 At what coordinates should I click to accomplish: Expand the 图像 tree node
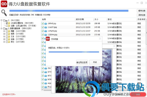tap(4, 31)
